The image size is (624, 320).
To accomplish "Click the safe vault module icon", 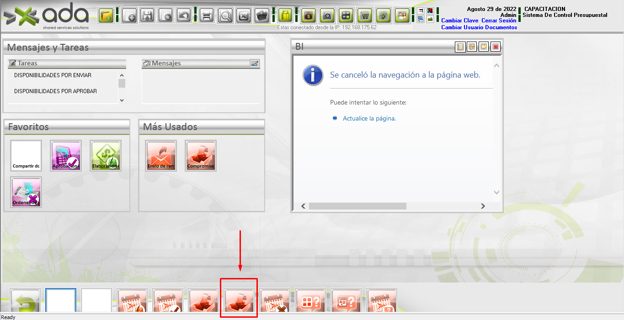I will (x=327, y=16).
